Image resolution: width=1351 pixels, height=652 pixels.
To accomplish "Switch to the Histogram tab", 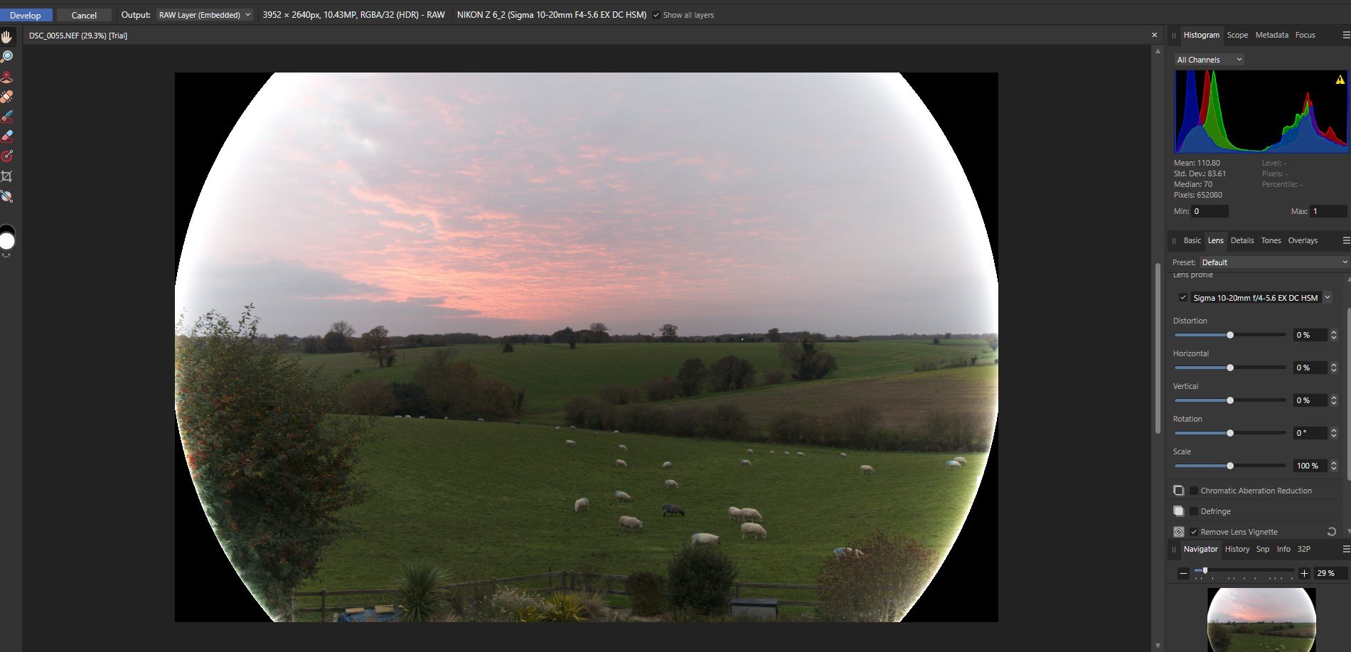I will (x=1201, y=35).
